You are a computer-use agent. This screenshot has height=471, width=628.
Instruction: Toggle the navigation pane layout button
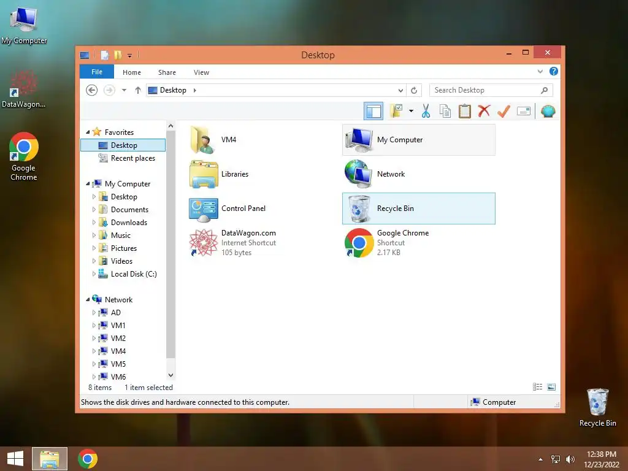click(373, 111)
